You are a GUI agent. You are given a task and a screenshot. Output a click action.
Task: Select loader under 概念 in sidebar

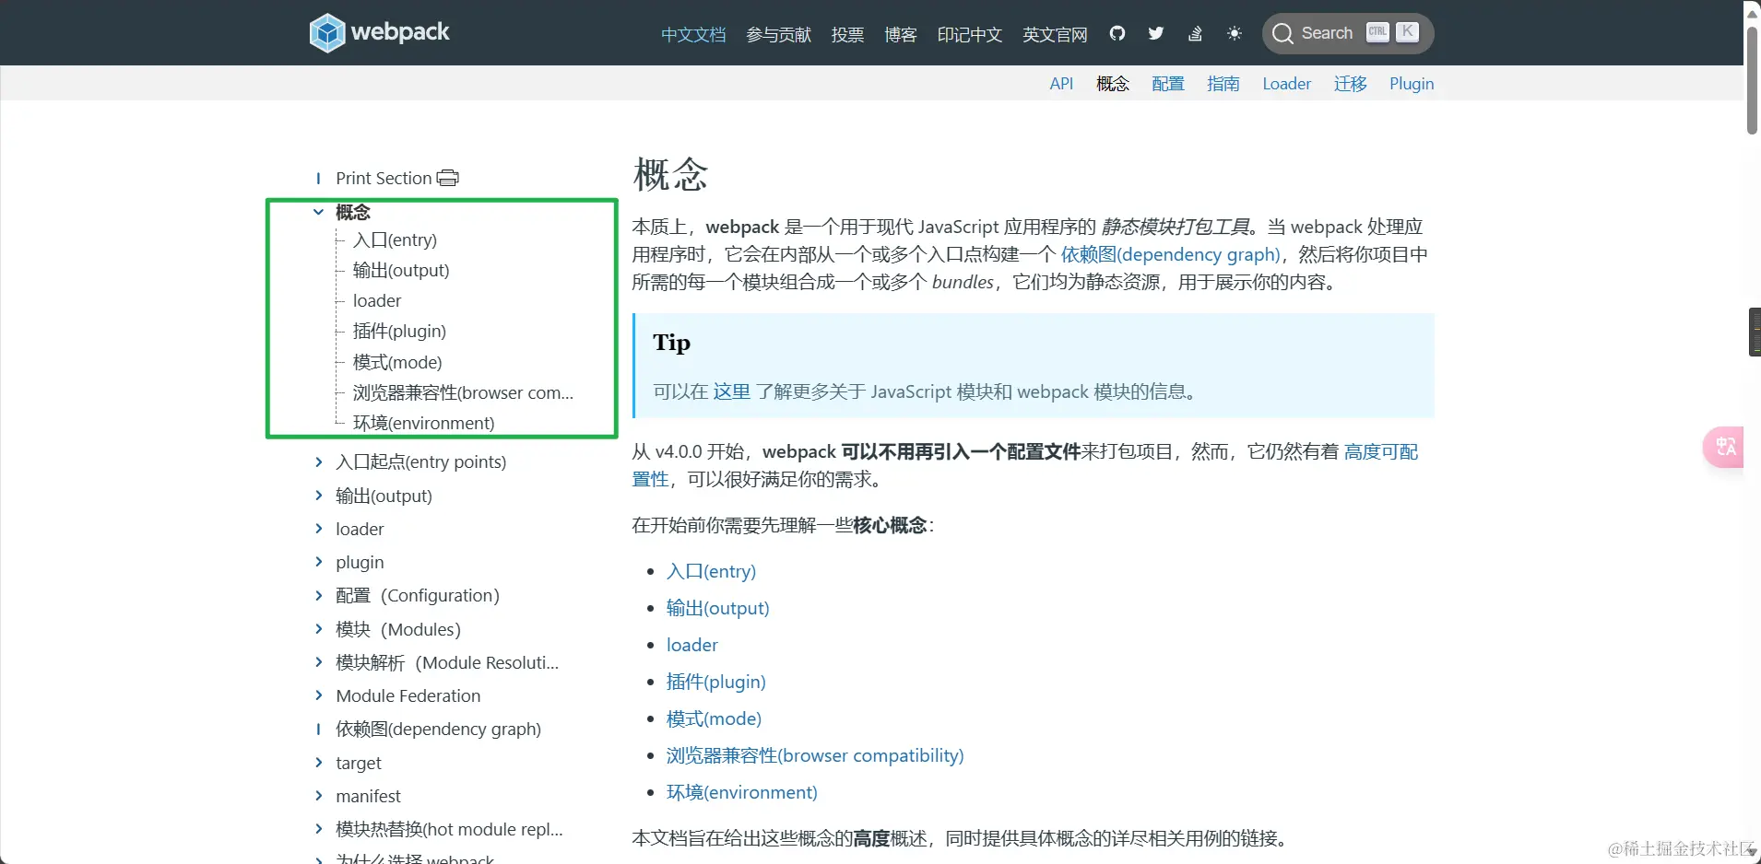coord(377,301)
